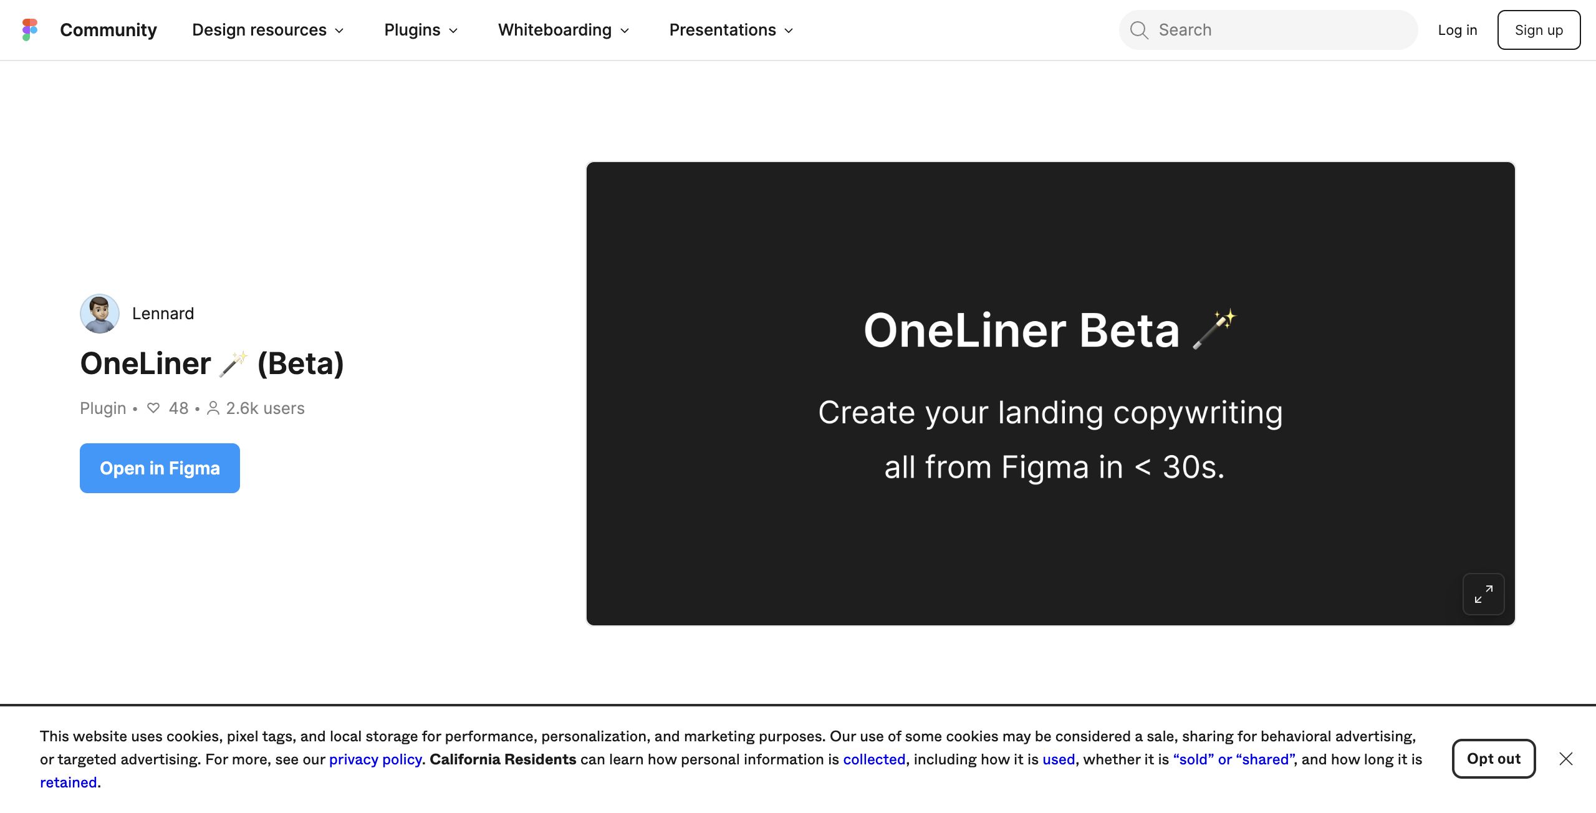
Task: Click Opt out of cookies
Action: point(1493,759)
